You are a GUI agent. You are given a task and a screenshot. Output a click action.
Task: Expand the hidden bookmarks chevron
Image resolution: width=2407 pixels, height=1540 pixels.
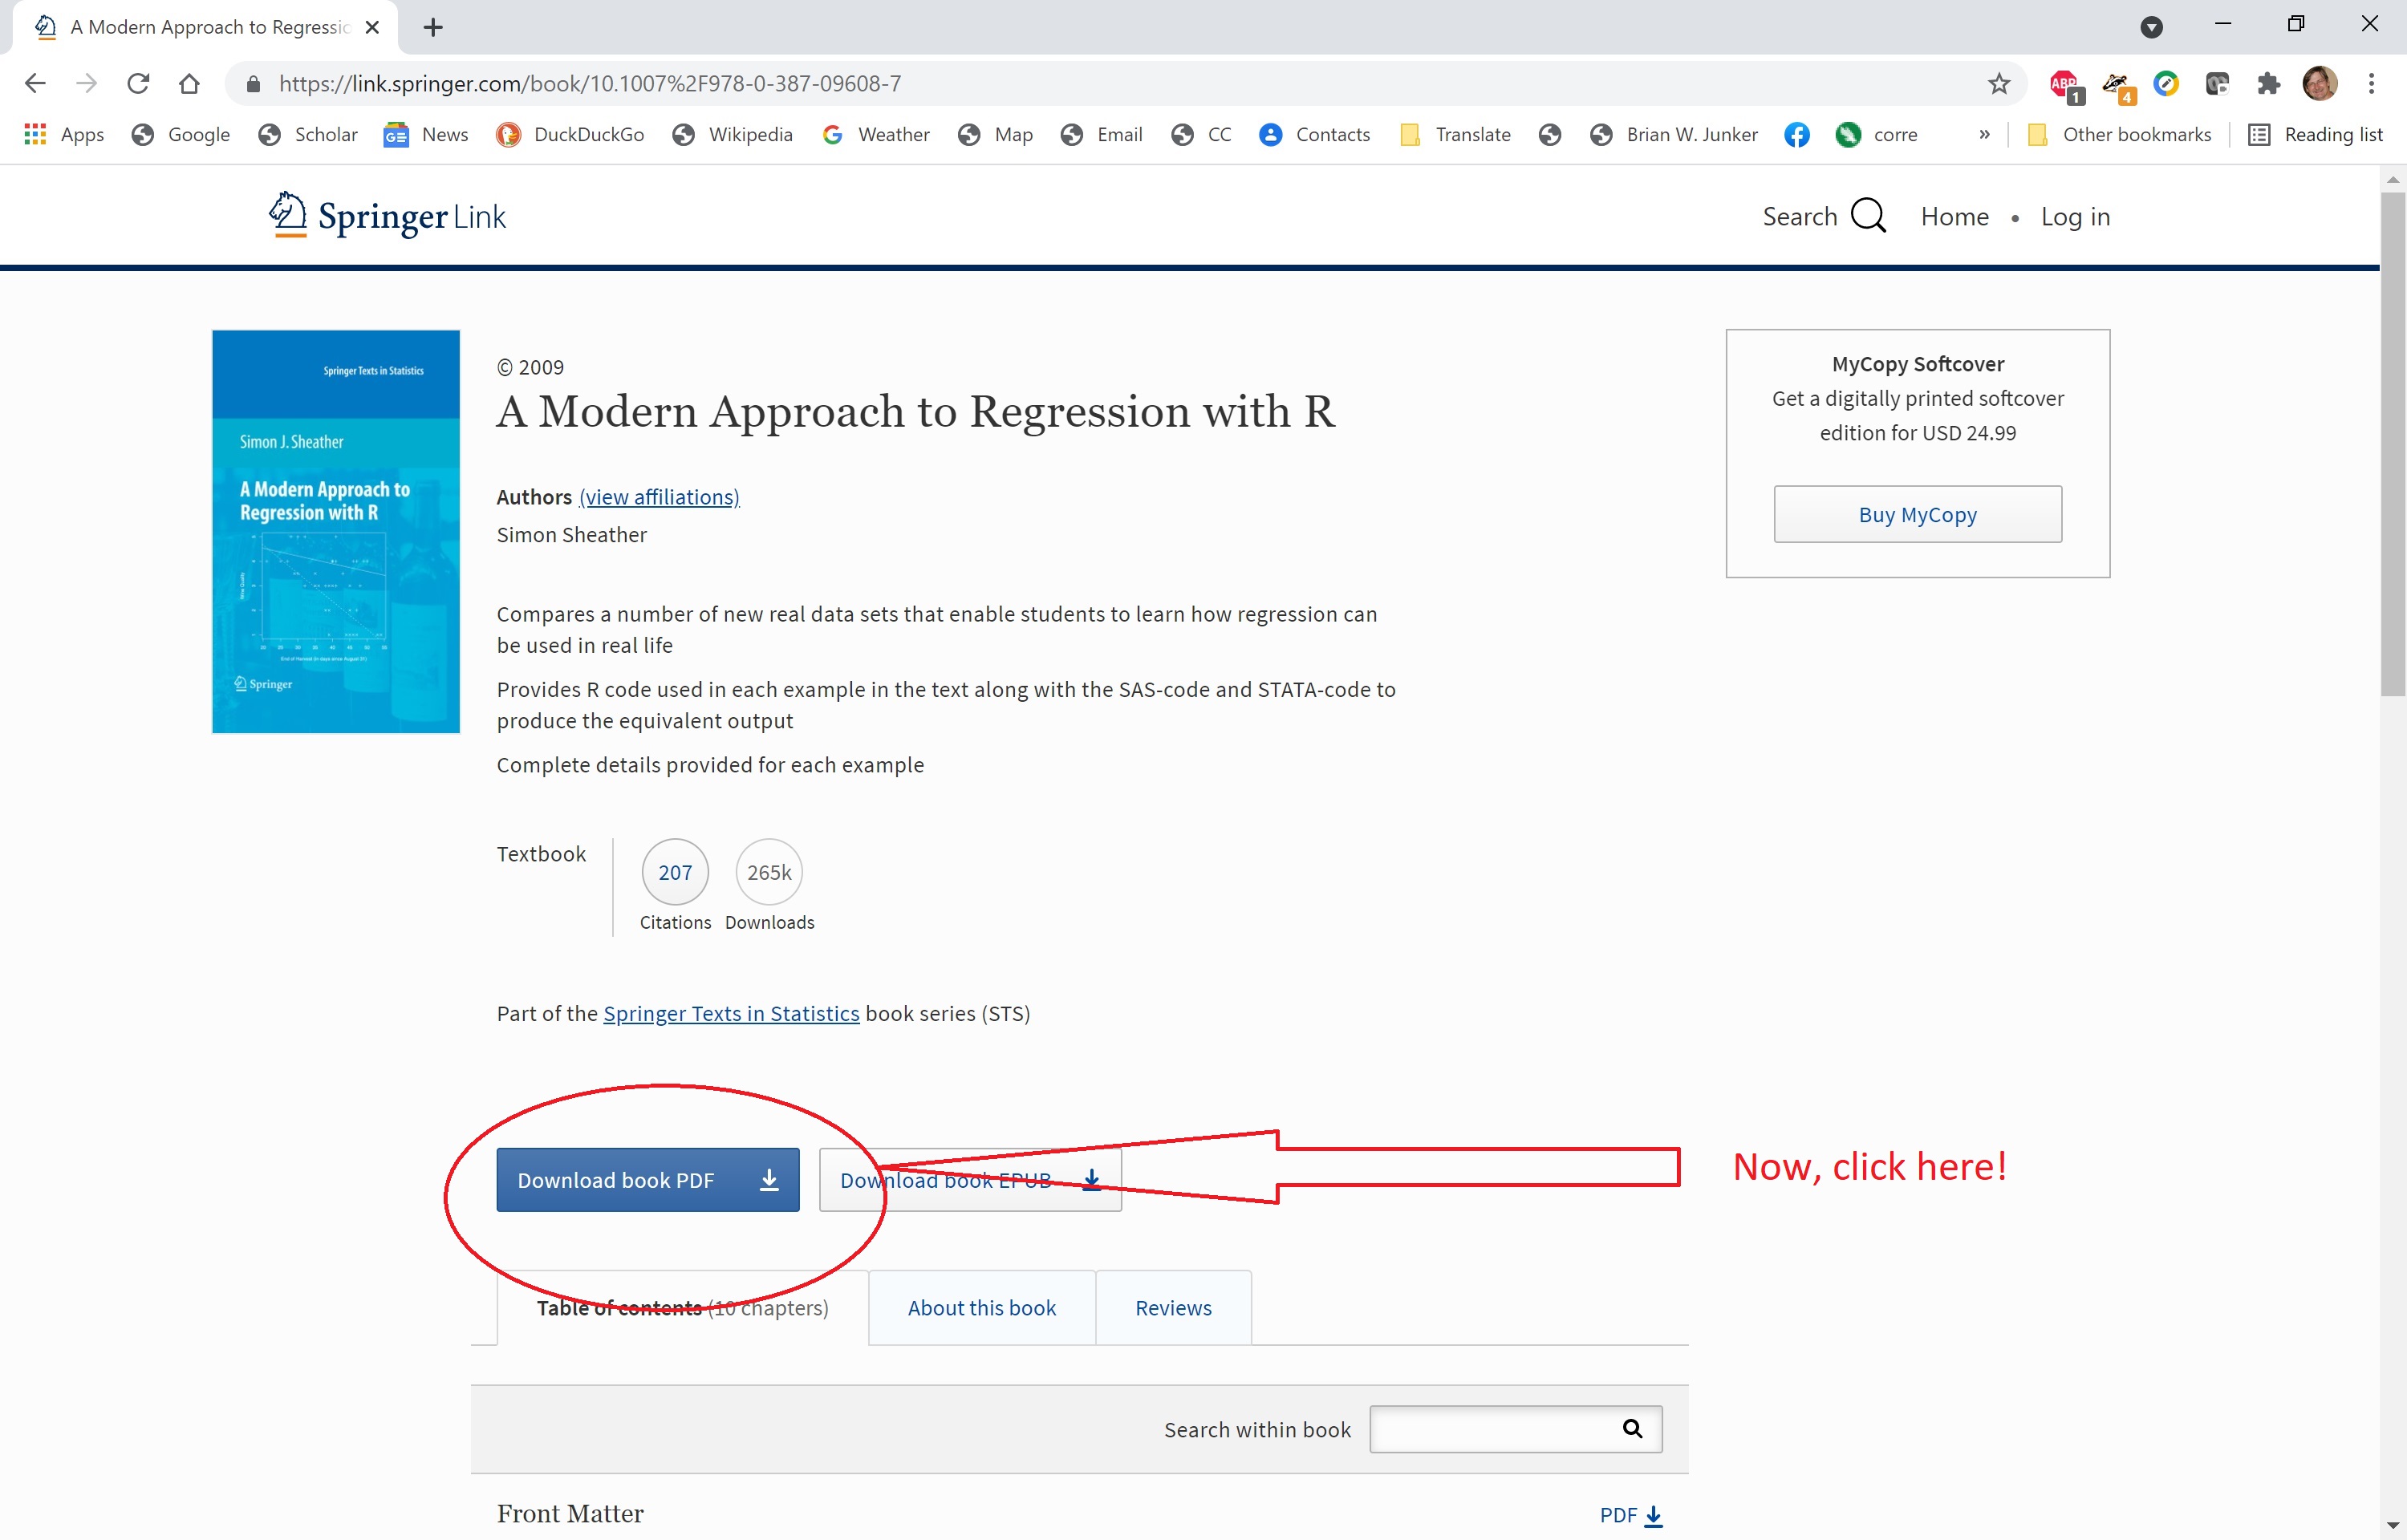point(1984,134)
